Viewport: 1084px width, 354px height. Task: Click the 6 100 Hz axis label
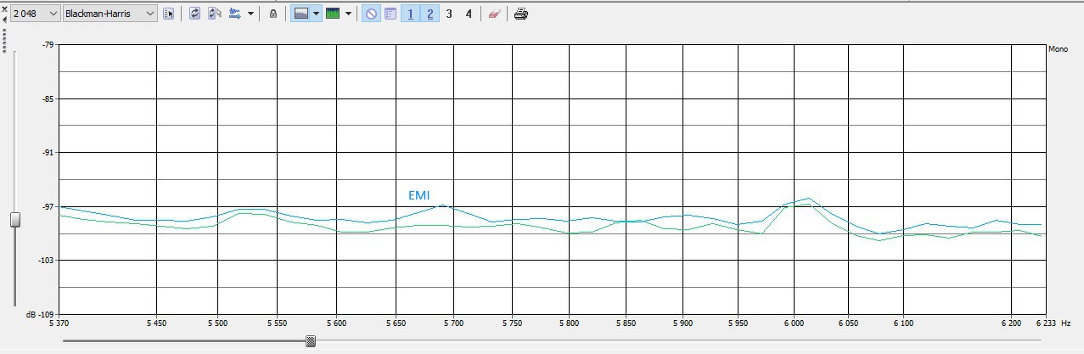point(904,323)
